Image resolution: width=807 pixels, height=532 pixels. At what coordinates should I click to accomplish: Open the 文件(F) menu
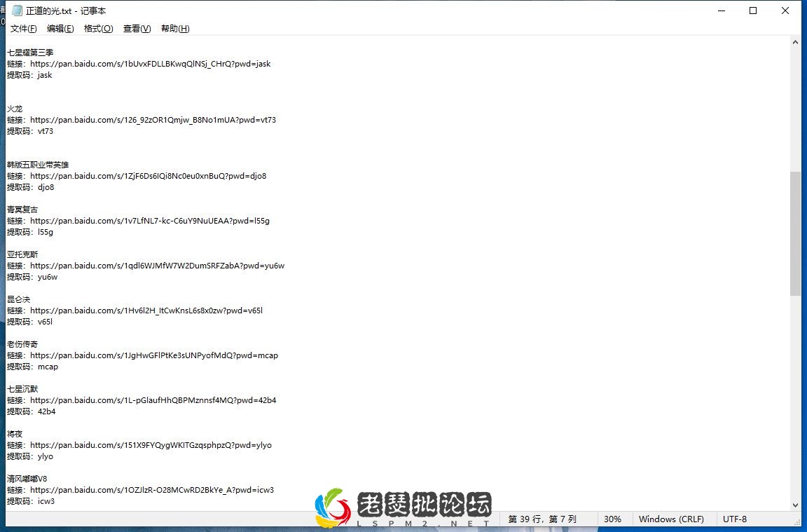pos(24,28)
